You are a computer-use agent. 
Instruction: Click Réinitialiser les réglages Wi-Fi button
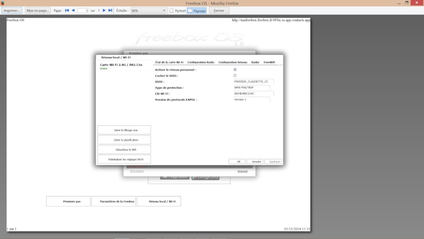pyautogui.click(x=124, y=159)
